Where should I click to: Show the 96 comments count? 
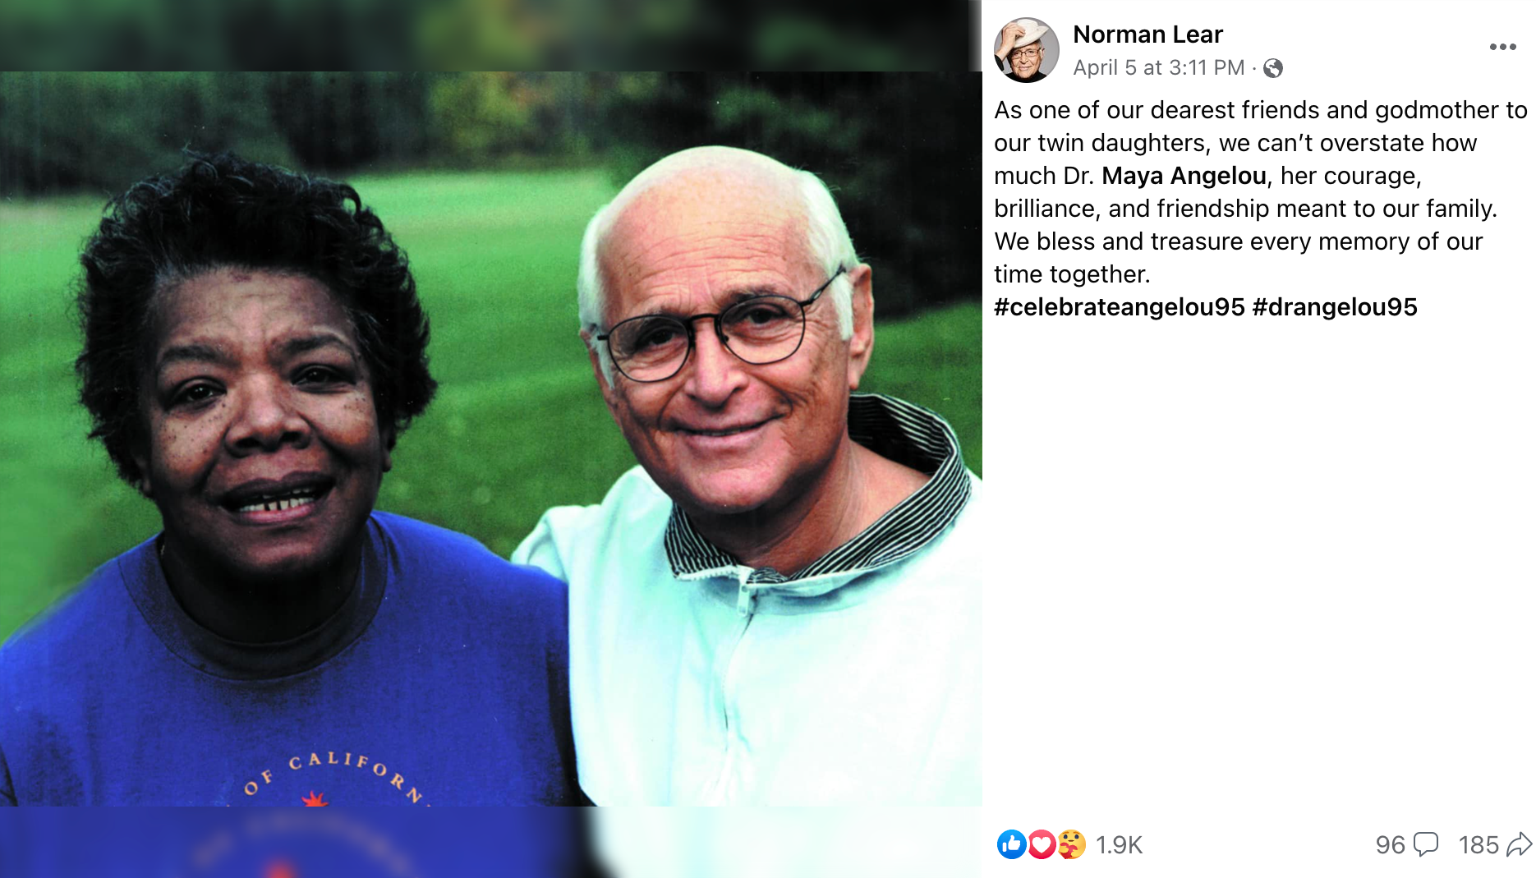(x=1391, y=845)
